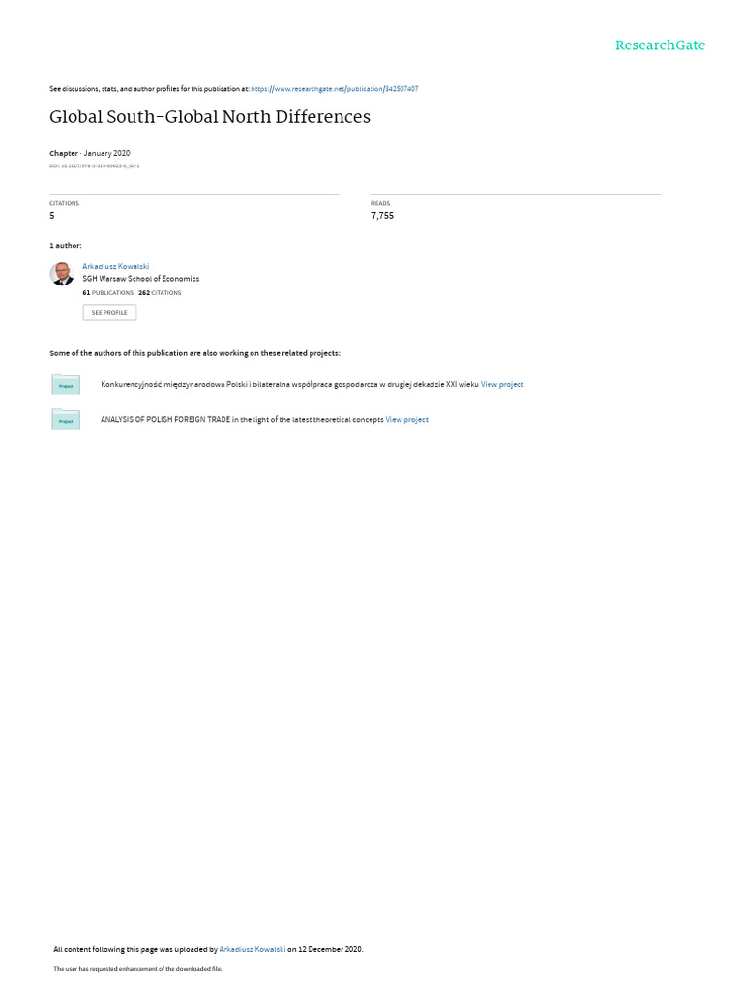The width and height of the screenshot is (743, 991).
Task: Click the ResearchGate logo
Action: (x=660, y=45)
